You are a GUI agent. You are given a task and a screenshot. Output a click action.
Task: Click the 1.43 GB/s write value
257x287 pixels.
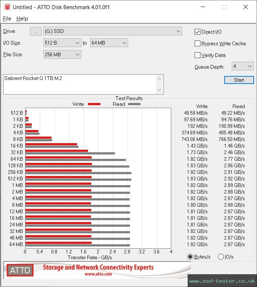pyautogui.click(x=197, y=146)
